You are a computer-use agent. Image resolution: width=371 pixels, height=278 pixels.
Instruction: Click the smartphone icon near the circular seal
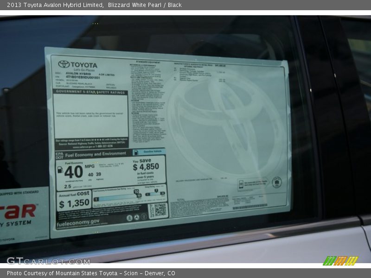[241, 184]
